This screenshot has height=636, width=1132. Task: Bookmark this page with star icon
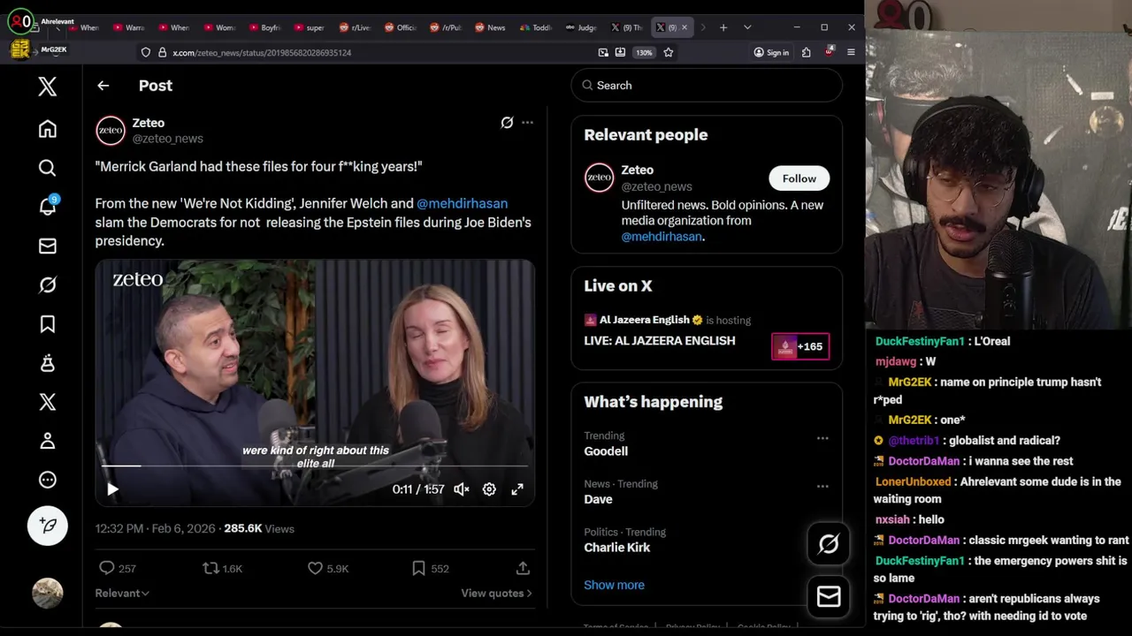(x=669, y=53)
